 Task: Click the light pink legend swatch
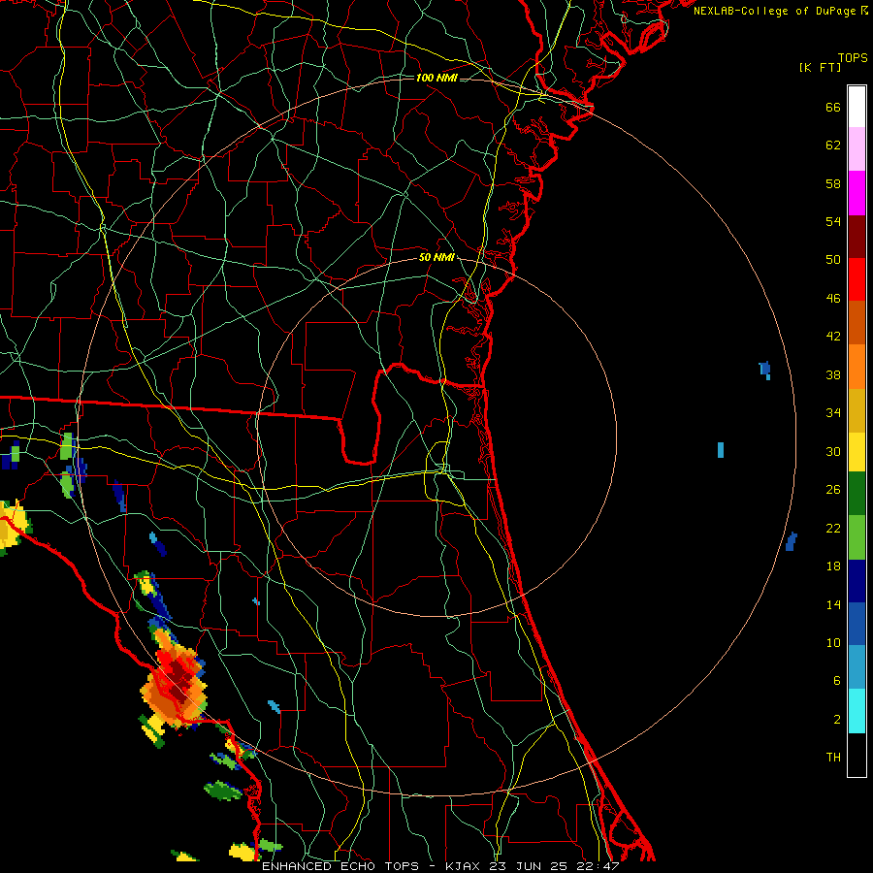(x=857, y=149)
